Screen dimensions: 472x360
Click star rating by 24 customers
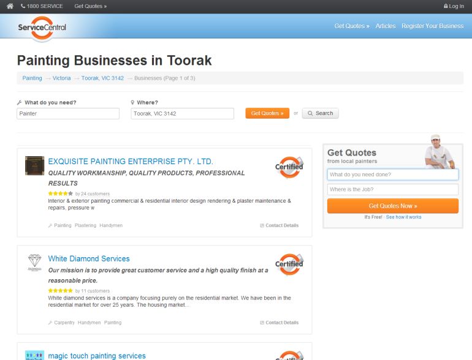(x=60, y=193)
